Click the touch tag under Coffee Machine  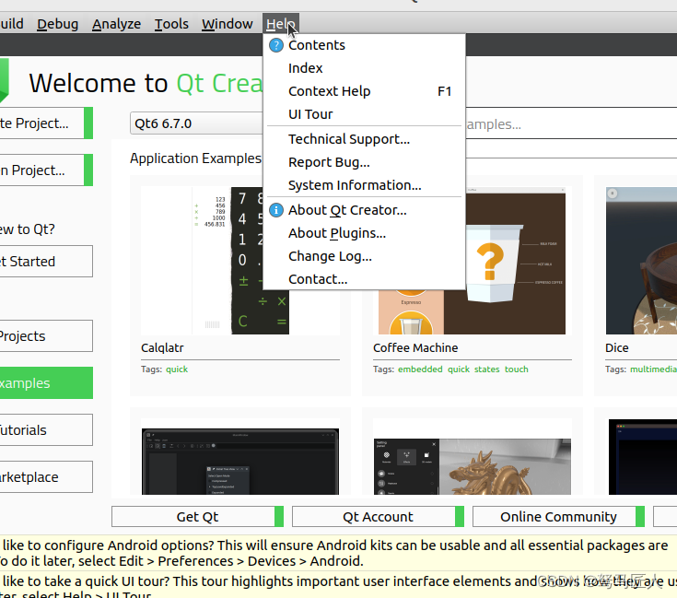point(517,369)
